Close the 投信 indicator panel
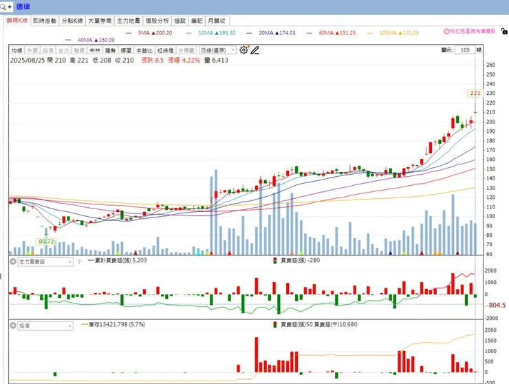 12,326
